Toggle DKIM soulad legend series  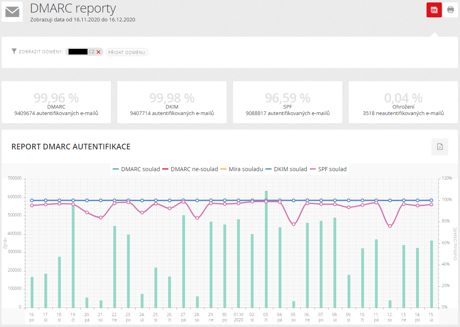point(286,169)
